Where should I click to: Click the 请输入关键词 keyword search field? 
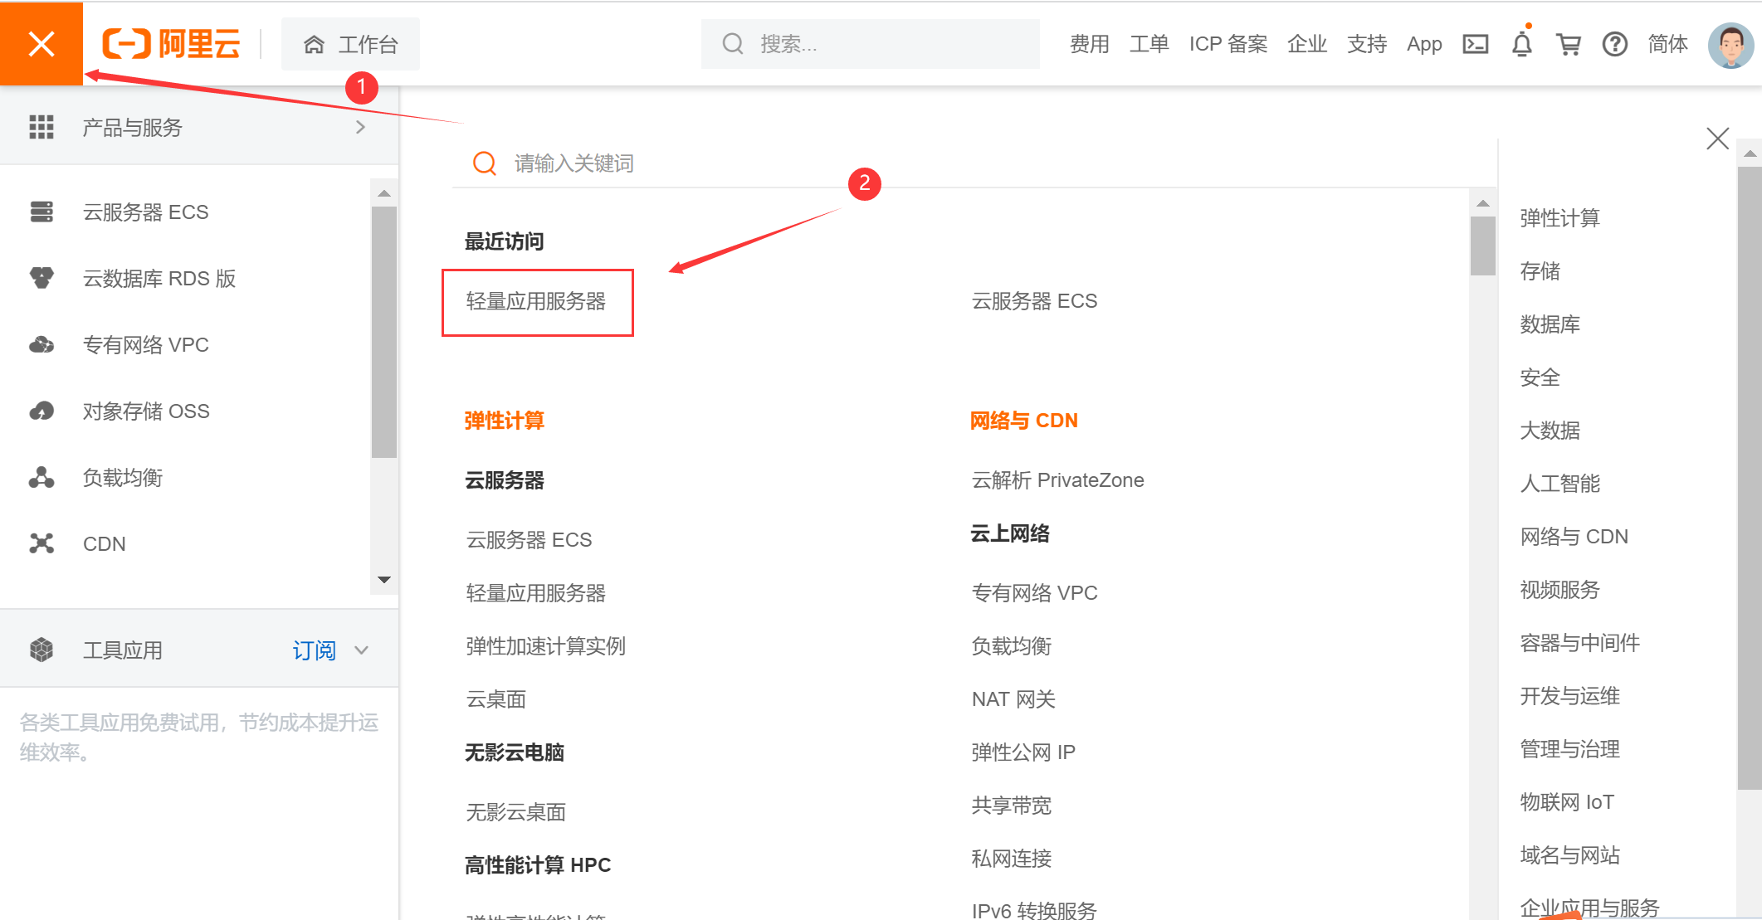click(x=973, y=163)
